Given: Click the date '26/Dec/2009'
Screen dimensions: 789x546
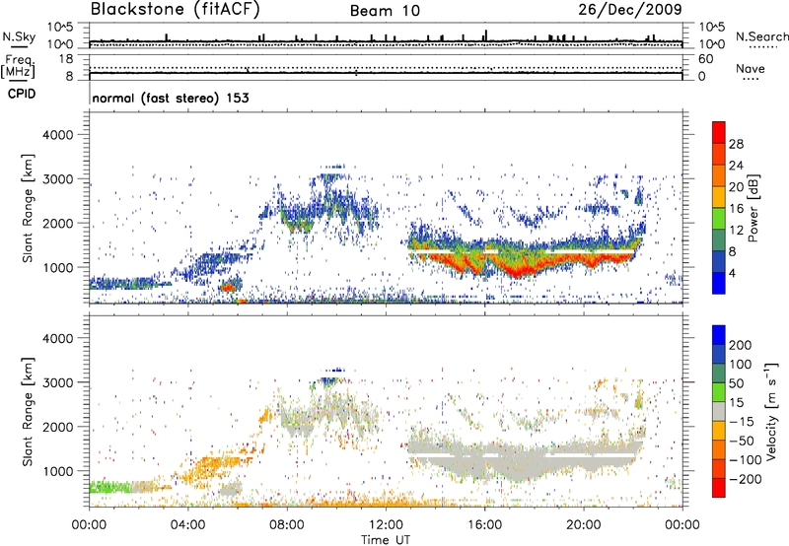Looking at the screenshot, I should (630, 9).
